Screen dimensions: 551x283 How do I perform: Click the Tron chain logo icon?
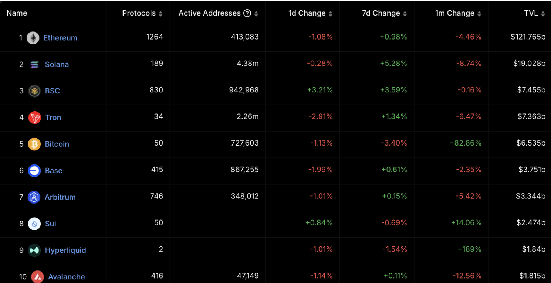coord(34,117)
